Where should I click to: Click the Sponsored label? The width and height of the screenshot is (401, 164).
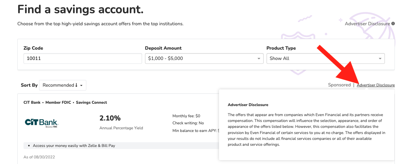(x=339, y=85)
